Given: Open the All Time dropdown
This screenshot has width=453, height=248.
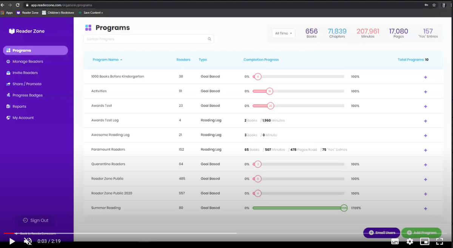Looking at the screenshot, I should click(x=284, y=33).
